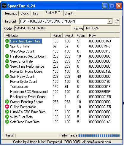Image resolution: width=124 pixels, height=146 pixels.
Task: Select the Hardware ECC Recovered row
Action: pyautogui.click(x=62, y=91)
